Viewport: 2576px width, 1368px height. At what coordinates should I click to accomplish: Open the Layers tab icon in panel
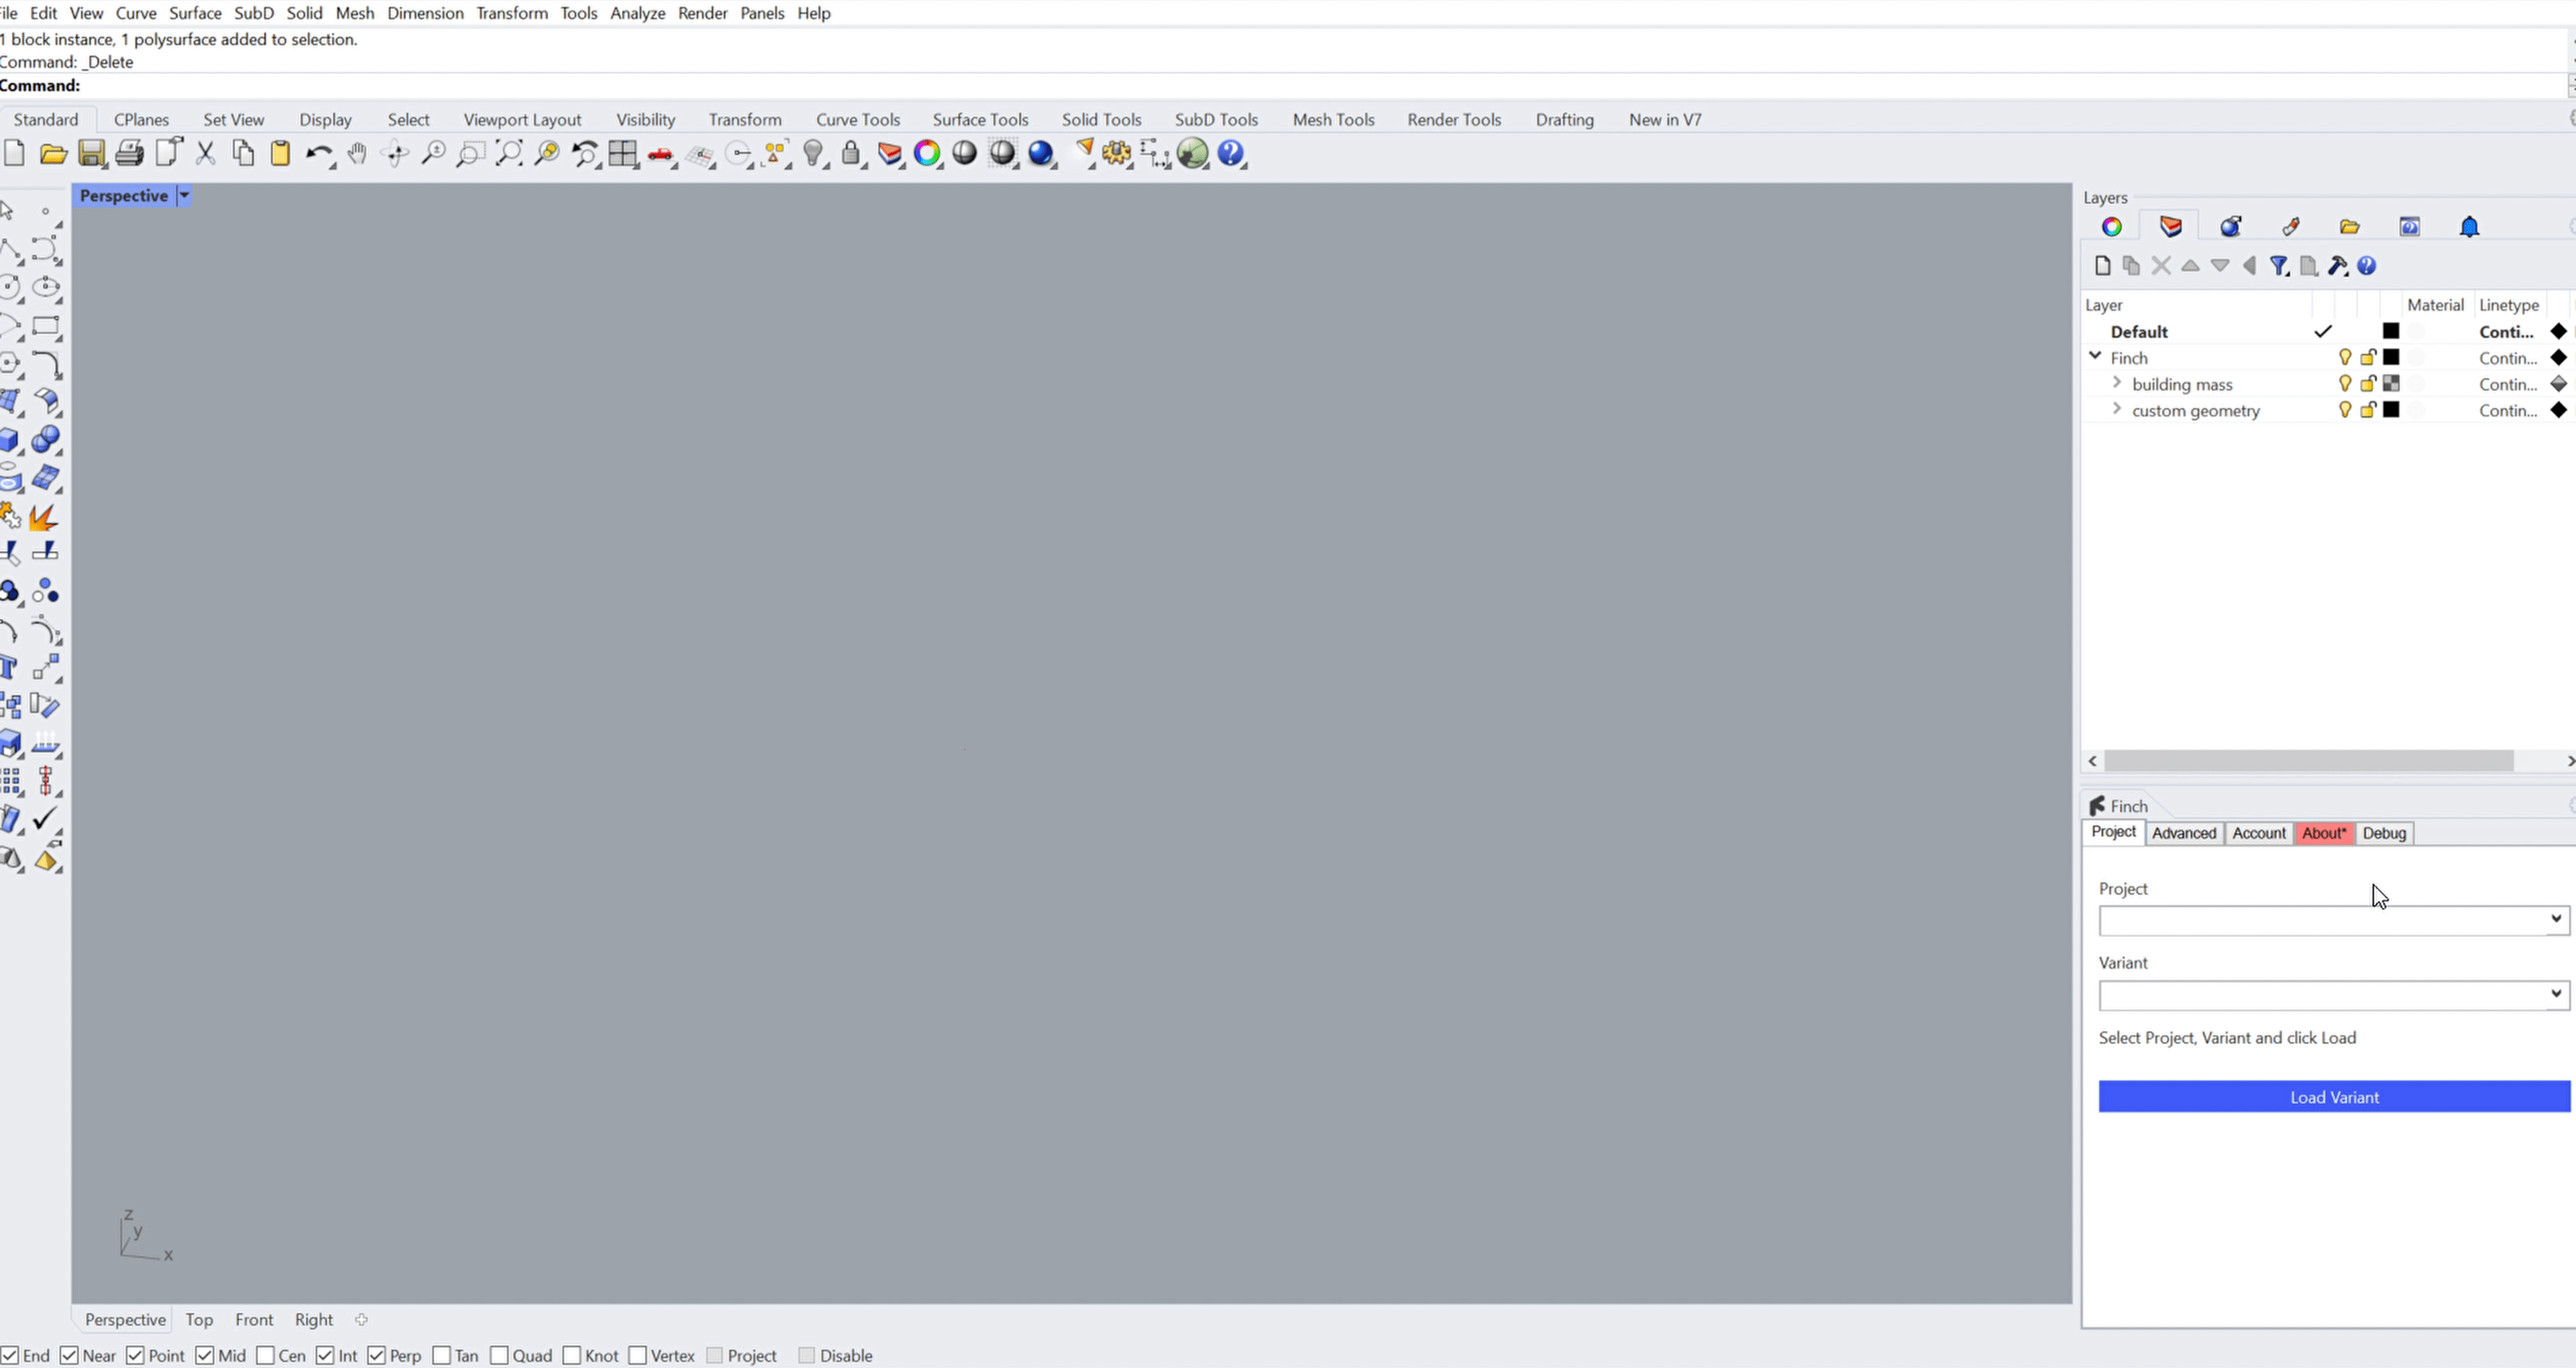(2170, 227)
